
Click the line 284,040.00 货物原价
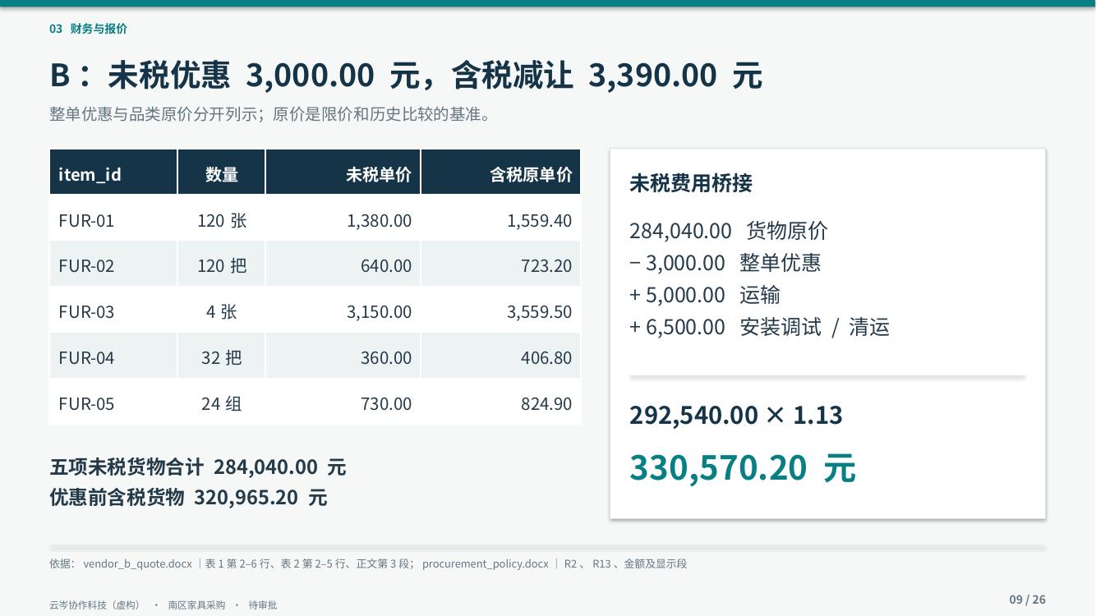729,230
